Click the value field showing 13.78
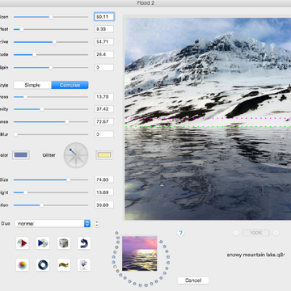Image resolution: width=291 pixels, height=291 pixels. (x=104, y=96)
